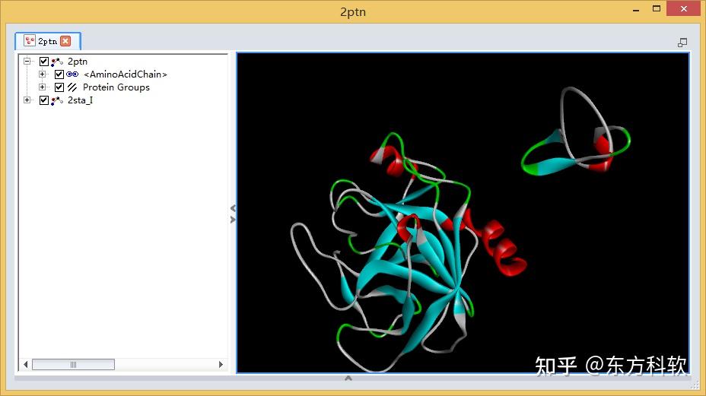Image resolution: width=706 pixels, height=396 pixels.
Task: Click the chain link icon beside AminoAcidChain
Action: (72, 74)
